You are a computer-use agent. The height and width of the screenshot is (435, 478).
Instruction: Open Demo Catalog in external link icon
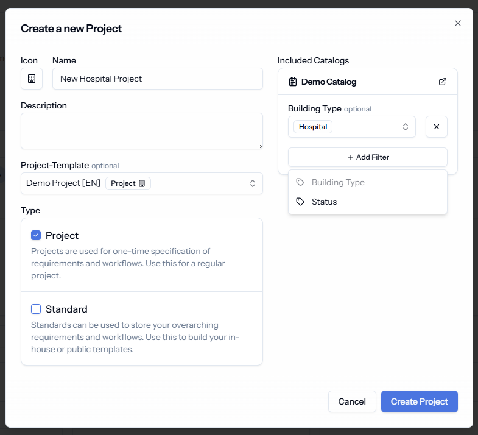click(443, 82)
